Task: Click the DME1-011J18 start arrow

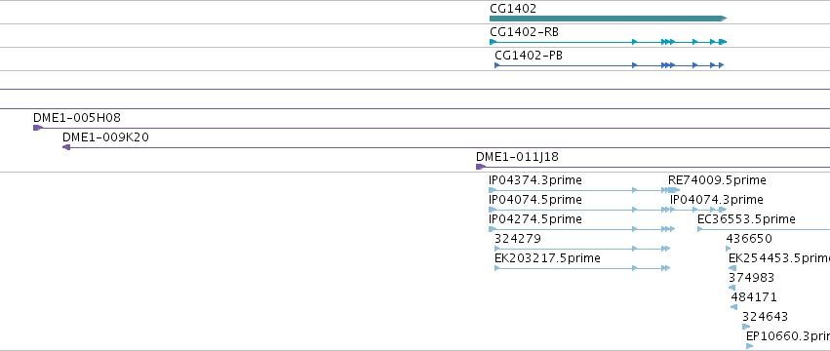Action: [481, 167]
